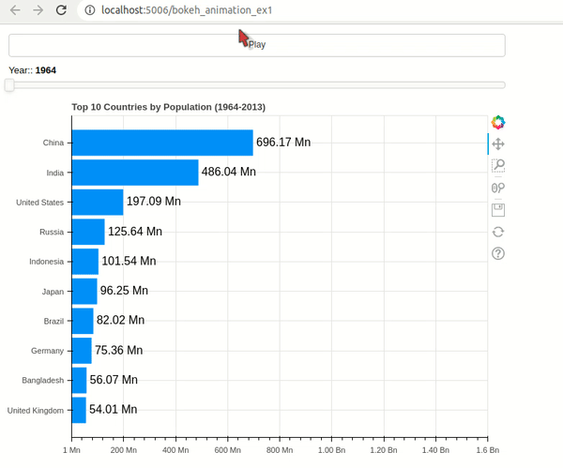Click the India population bar
This screenshot has width=563, height=468.
click(135, 173)
